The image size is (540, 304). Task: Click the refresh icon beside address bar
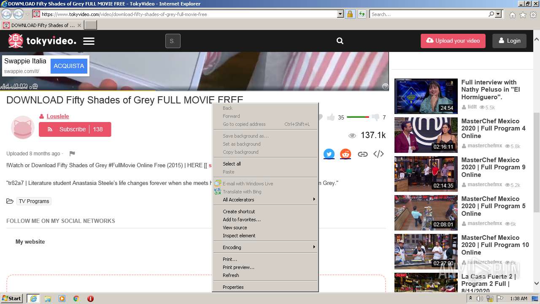362,14
